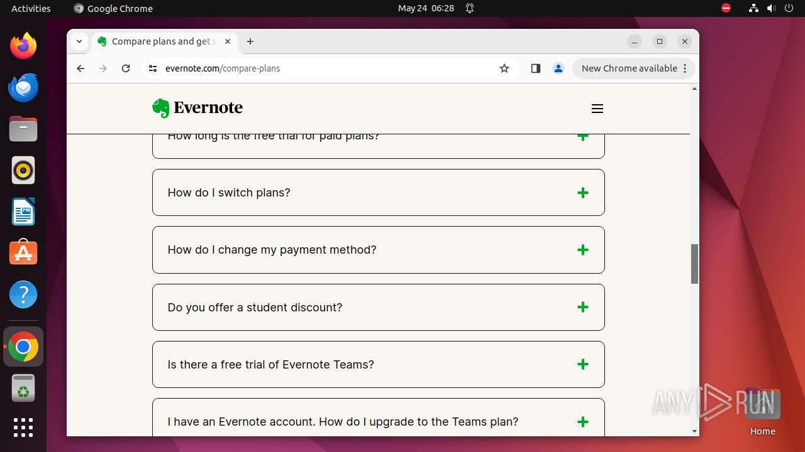
Task: Open the power menu in the top bar
Action: 789,8
